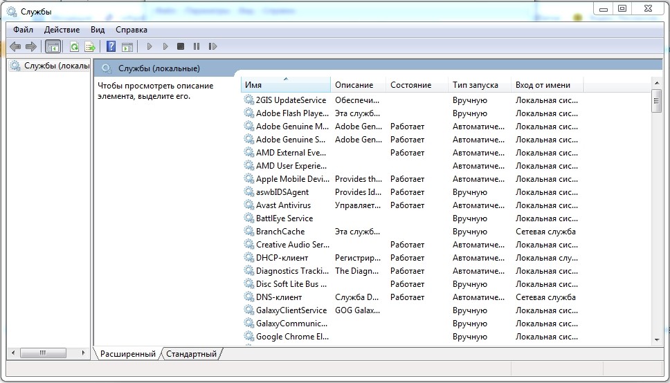Sort by the Тип запуска column header
The height and width of the screenshot is (383, 670).
coord(480,84)
